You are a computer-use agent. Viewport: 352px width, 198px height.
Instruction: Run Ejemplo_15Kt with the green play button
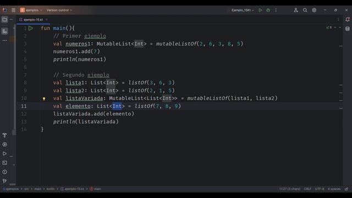click(x=260, y=10)
